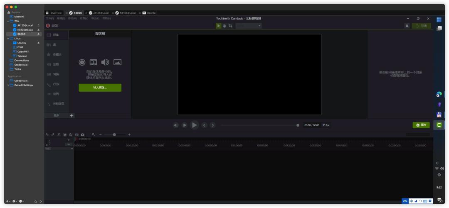The width and height of the screenshot is (449, 208).
Task: Click the record circle icon in media bin
Action: pyautogui.click(x=82, y=62)
